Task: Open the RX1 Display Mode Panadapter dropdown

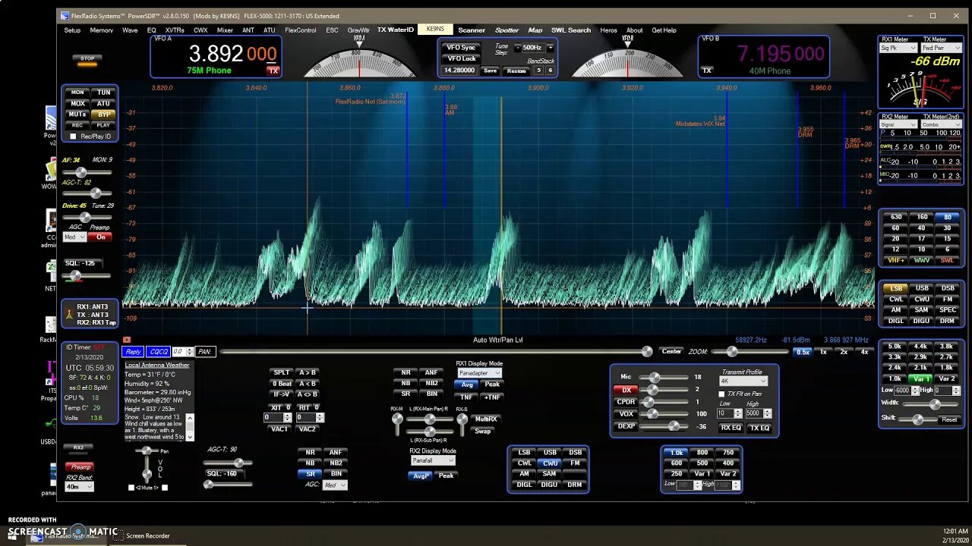Action: coord(479,373)
